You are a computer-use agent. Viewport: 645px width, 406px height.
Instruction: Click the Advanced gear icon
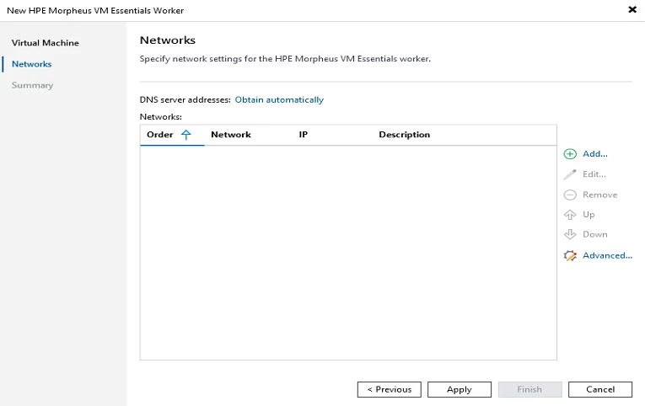click(570, 255)
